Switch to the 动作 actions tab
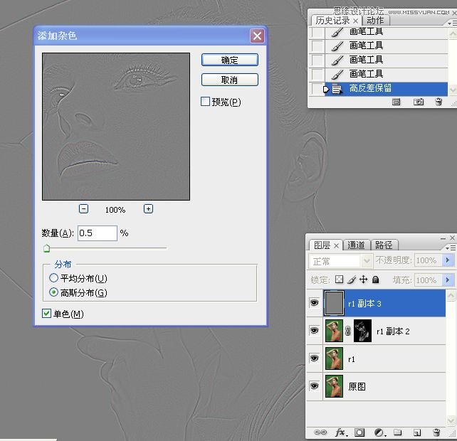Image resolution: width=457 pixels, height=441 pixels. click(375, 20)
